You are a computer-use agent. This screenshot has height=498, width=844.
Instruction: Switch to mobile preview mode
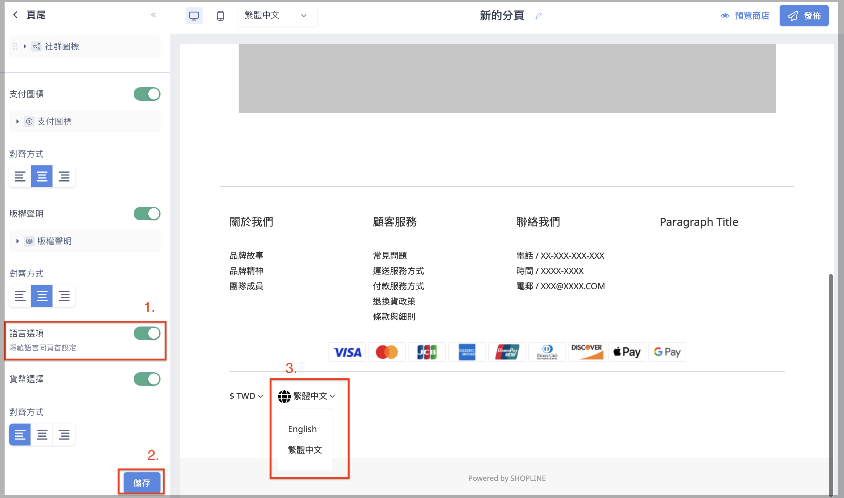point(220,16)
